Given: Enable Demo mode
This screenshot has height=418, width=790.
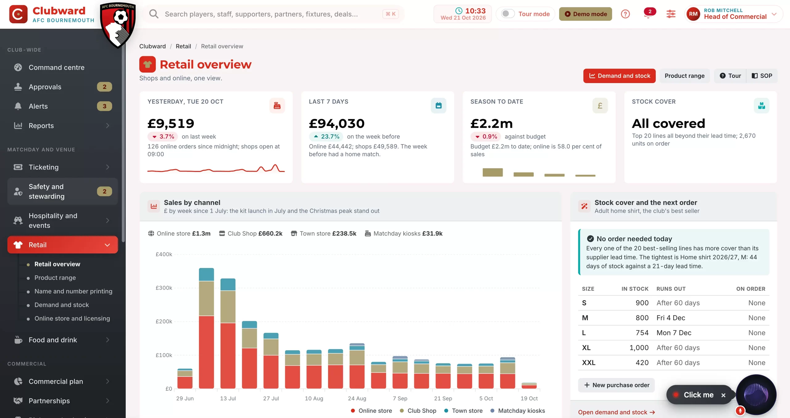Looking at the screenshot, I should (x=585, y=14).
